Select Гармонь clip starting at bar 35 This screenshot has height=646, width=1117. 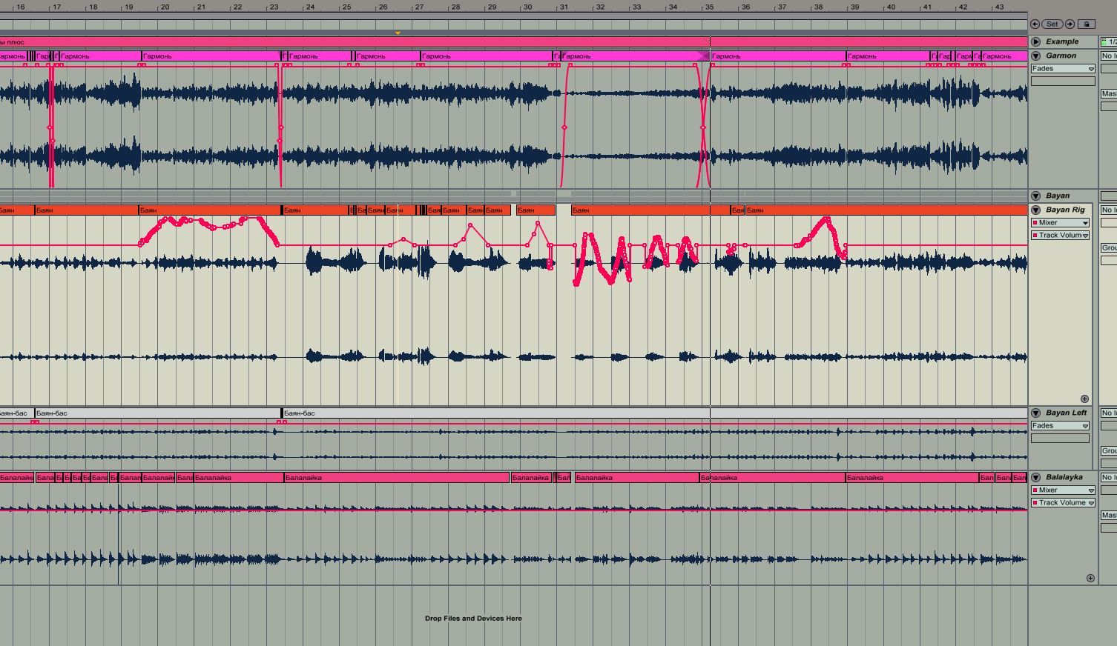(778, 56)
